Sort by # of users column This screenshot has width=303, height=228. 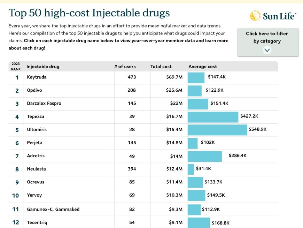tap(125, 66)
